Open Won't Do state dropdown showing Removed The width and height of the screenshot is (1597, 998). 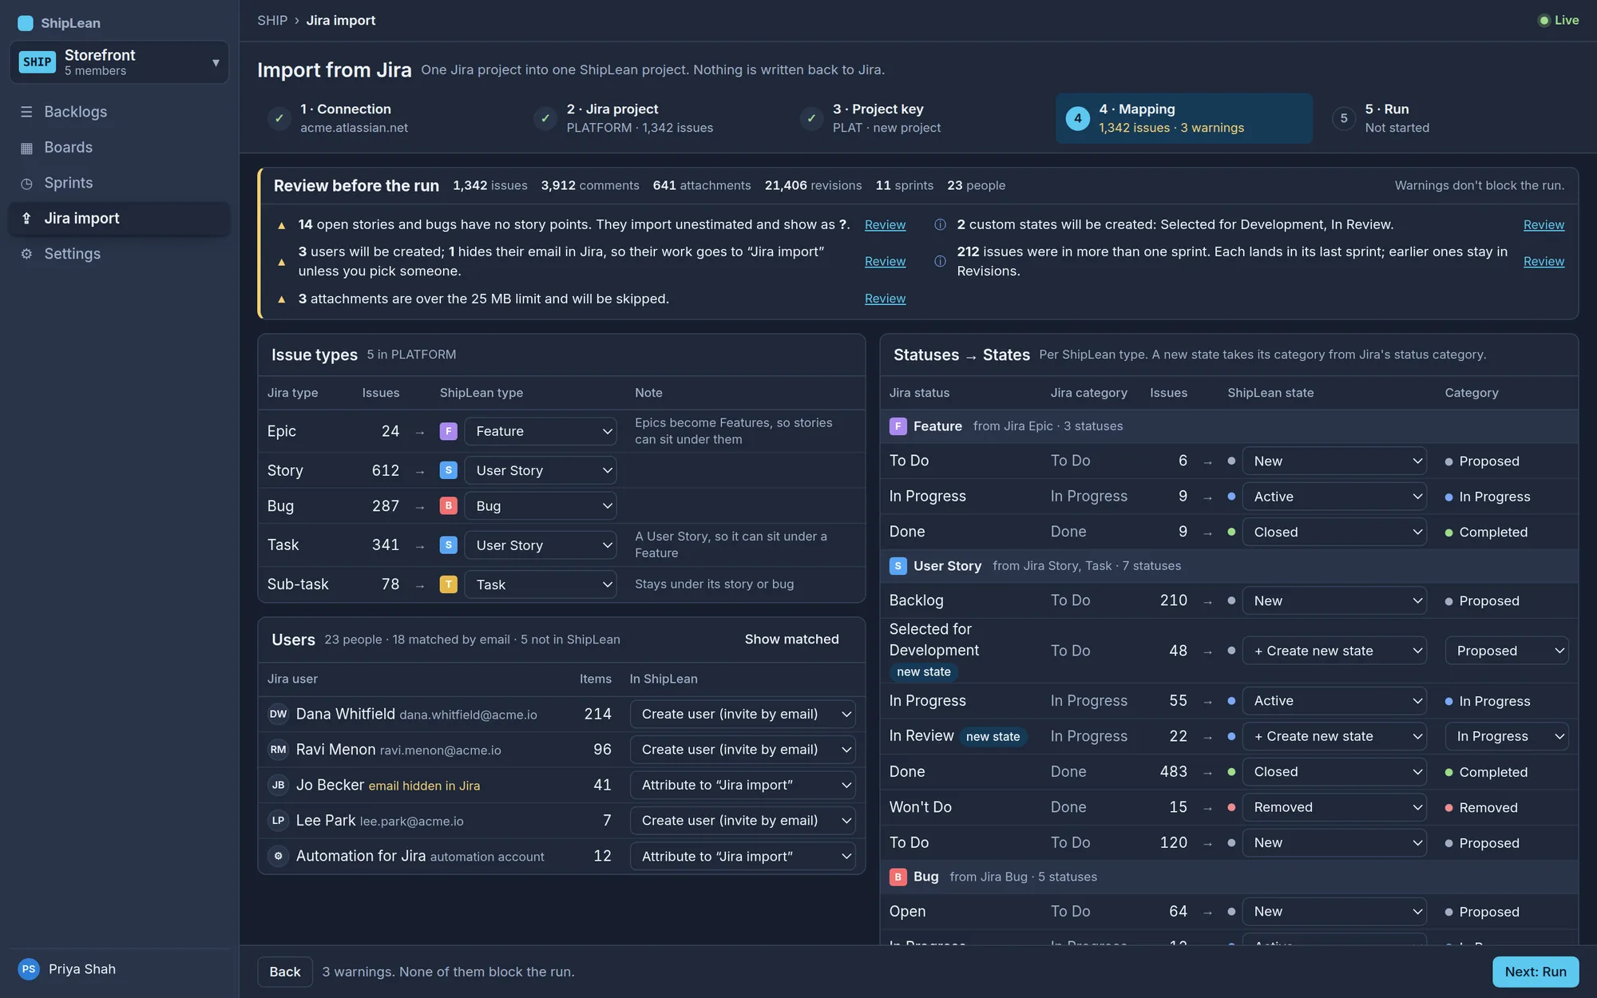1334,807
